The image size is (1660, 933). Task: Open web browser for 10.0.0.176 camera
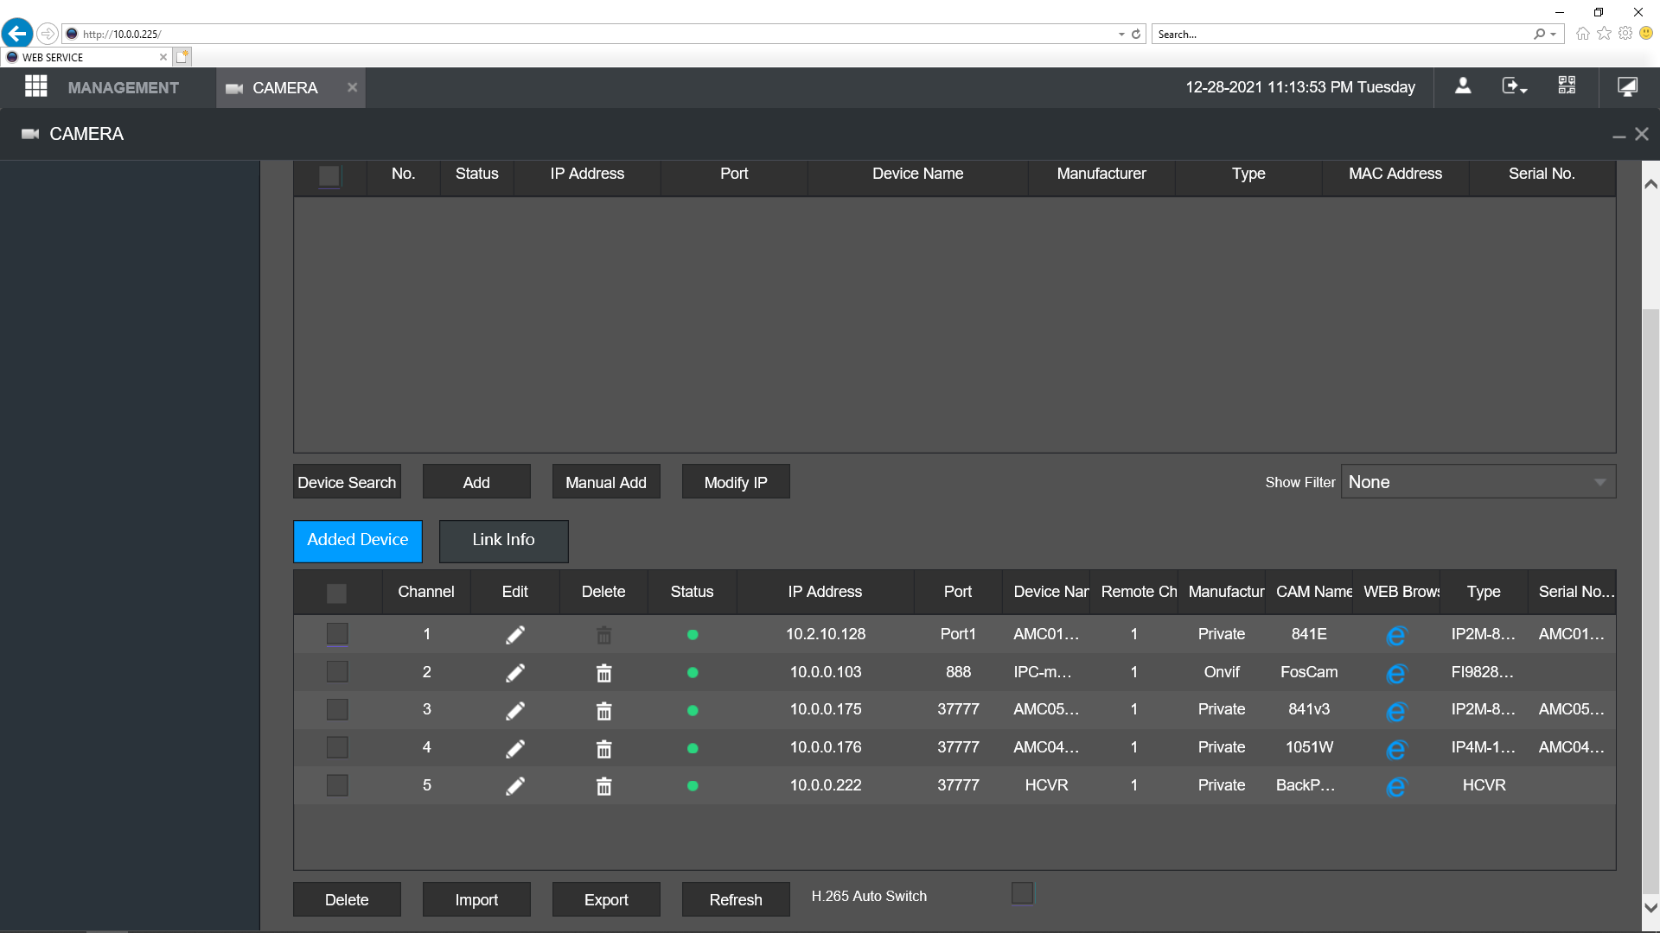[x=1396, y=750]
